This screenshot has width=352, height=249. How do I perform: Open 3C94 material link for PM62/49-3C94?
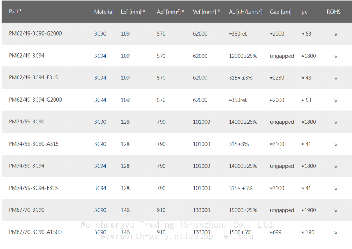click(100, 56)
